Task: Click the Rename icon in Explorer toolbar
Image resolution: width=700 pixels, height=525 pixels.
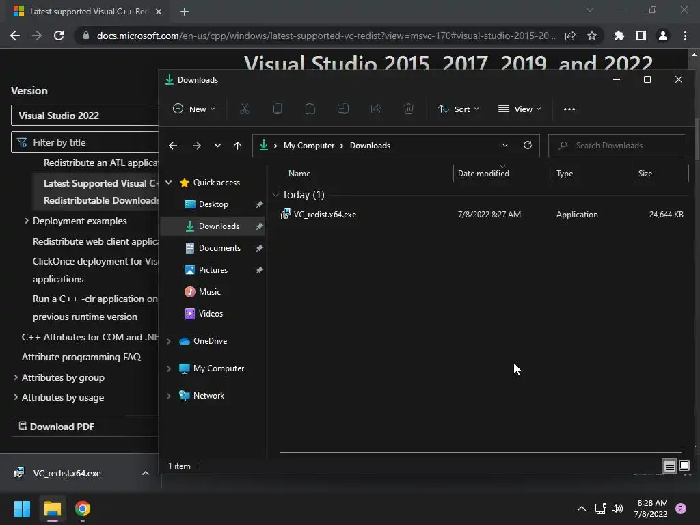Action: (x=343, y=109)
